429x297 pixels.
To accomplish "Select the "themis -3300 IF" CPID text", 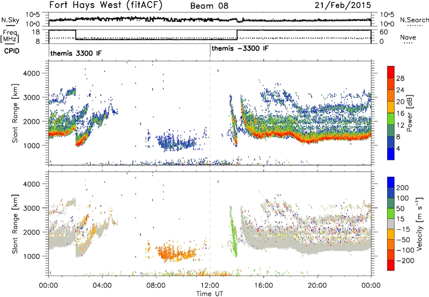I will [240, 48].
